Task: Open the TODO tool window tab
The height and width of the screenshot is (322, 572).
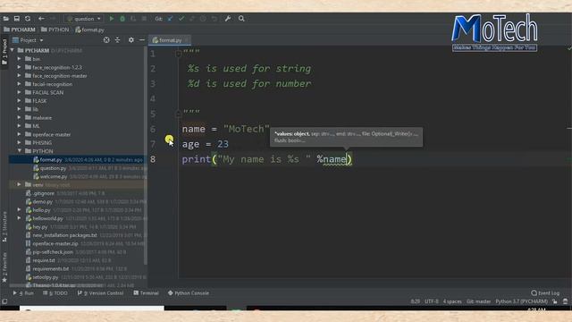Action: pos(55,293)
